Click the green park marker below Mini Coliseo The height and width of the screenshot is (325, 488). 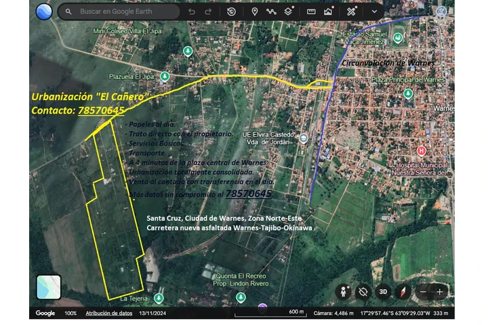tap(188, 51)
